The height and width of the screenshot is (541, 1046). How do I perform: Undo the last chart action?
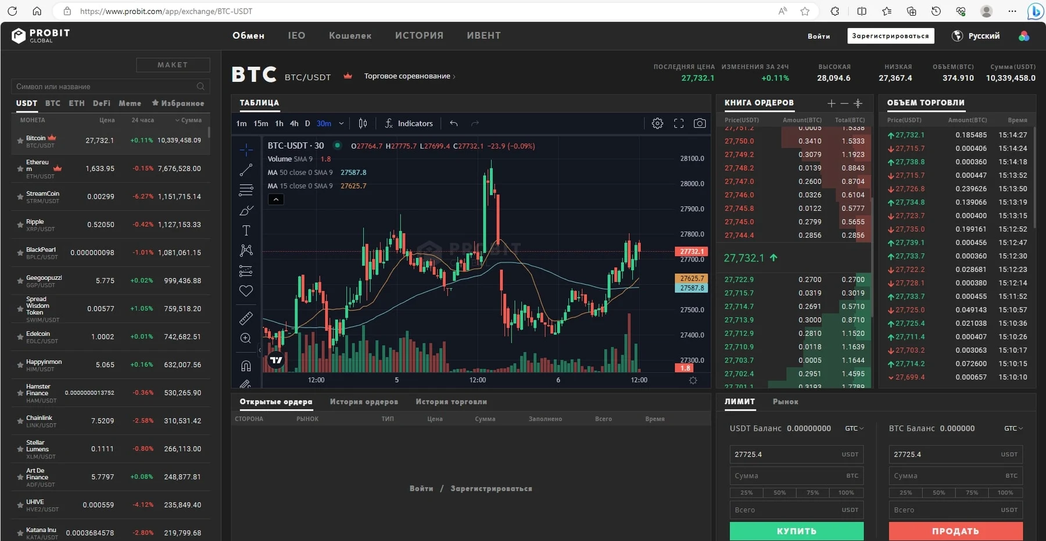pos(454,123)
